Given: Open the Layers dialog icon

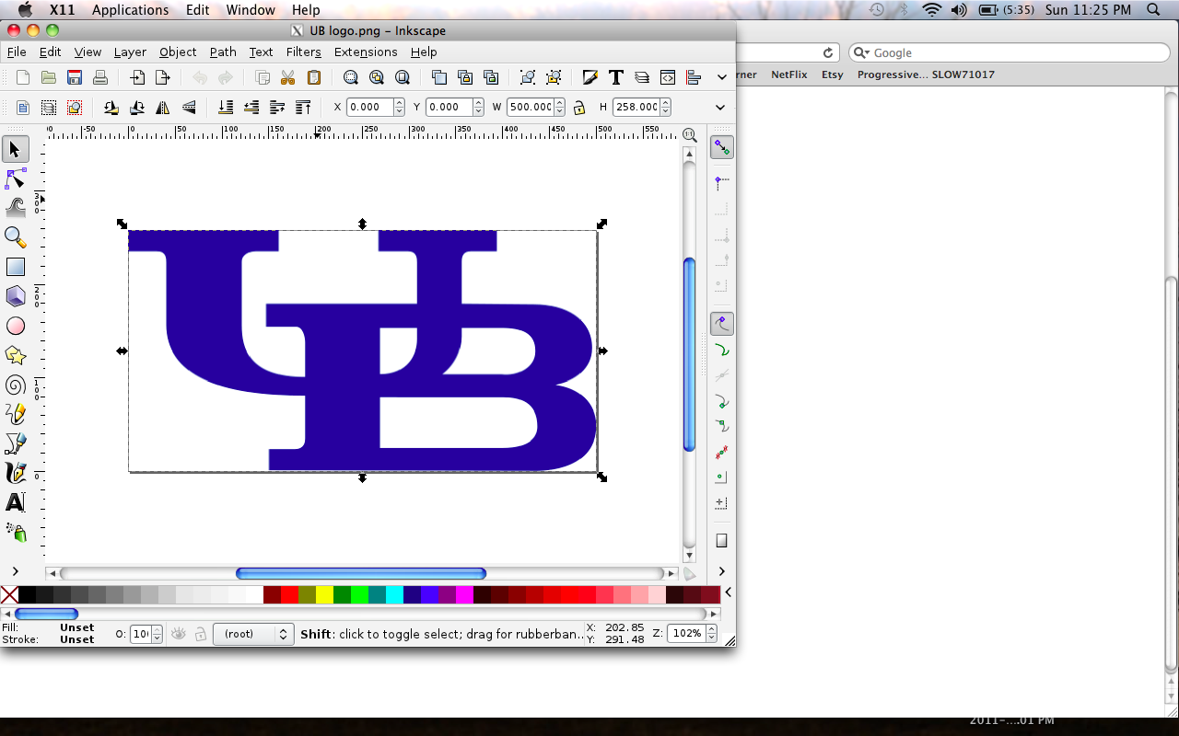Looking at the screenshot, I should [642, 77].
